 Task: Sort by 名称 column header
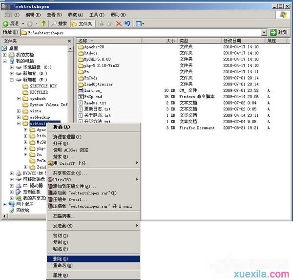109,41
